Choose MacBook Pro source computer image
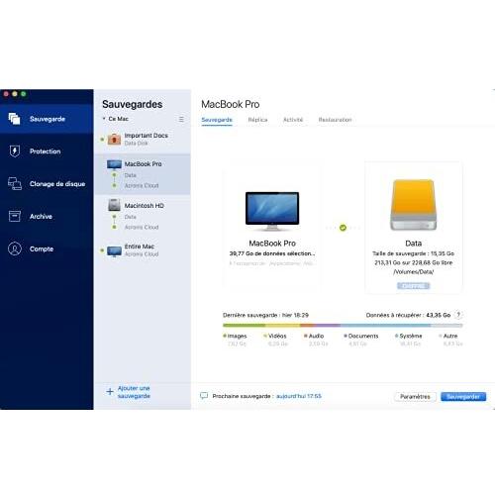The width and height of the screenshot is (495, 495). click(272, 211)
